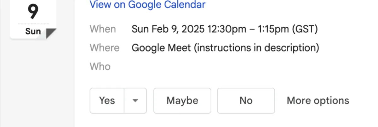Click the When field label
The width and height of the screenshot is (378, 127).
pos(103,29)
